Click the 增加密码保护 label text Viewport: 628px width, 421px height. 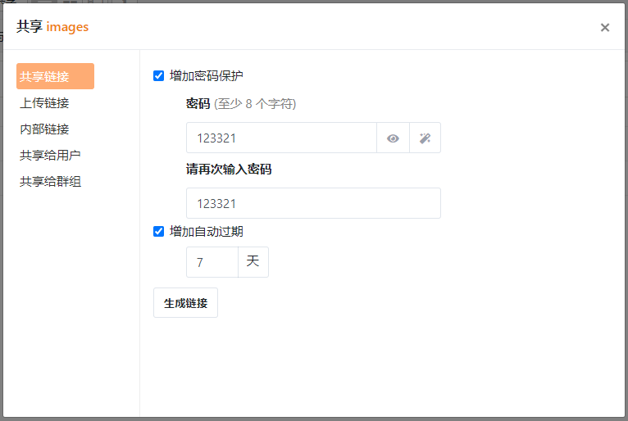pyautogui.click(x=206, y=76)
